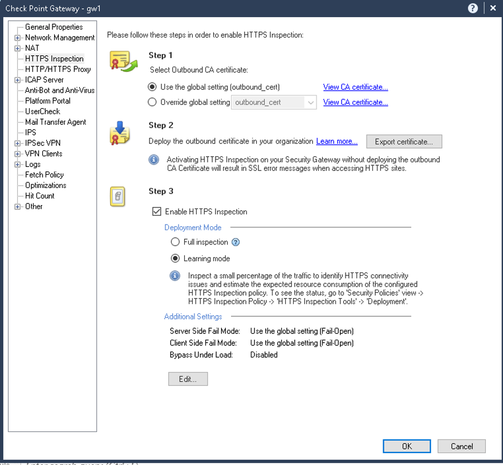Open Optimizations page

point(46,185)
